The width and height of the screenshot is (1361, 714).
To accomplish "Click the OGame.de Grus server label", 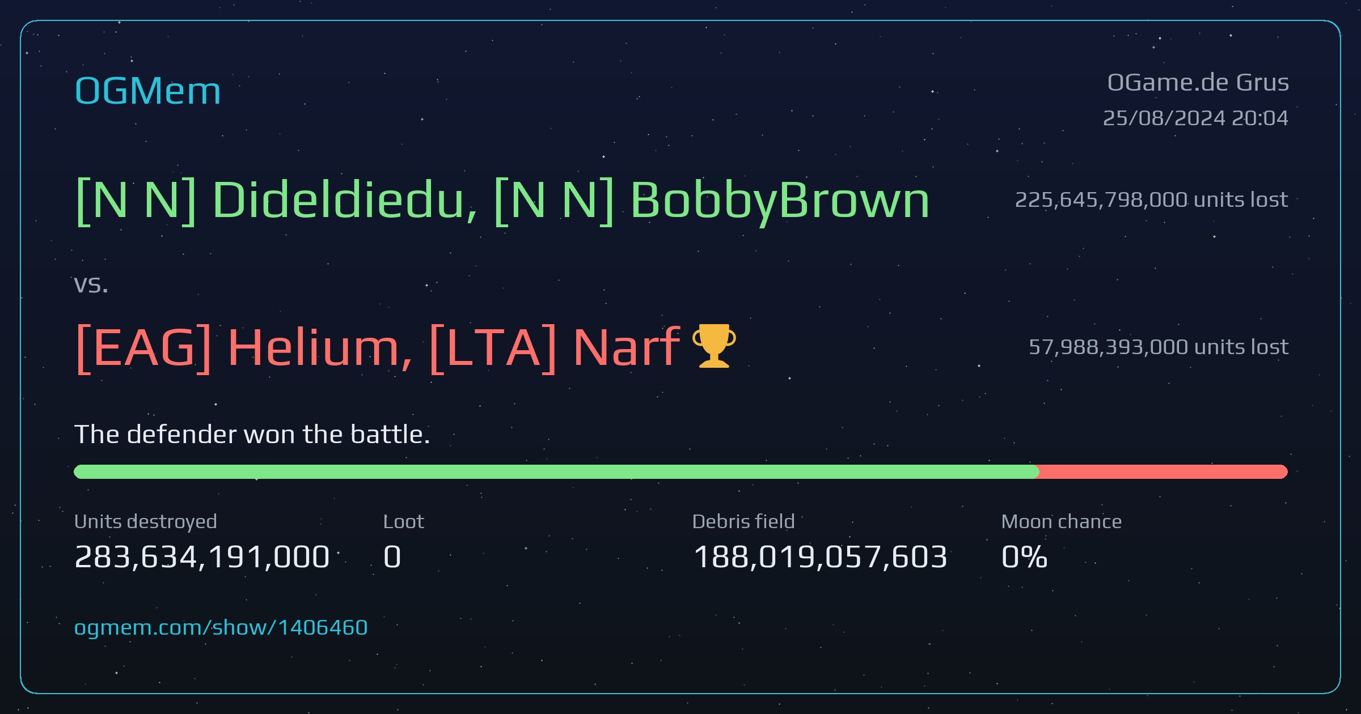I will pyautogui.click(x=1198, y=83).
